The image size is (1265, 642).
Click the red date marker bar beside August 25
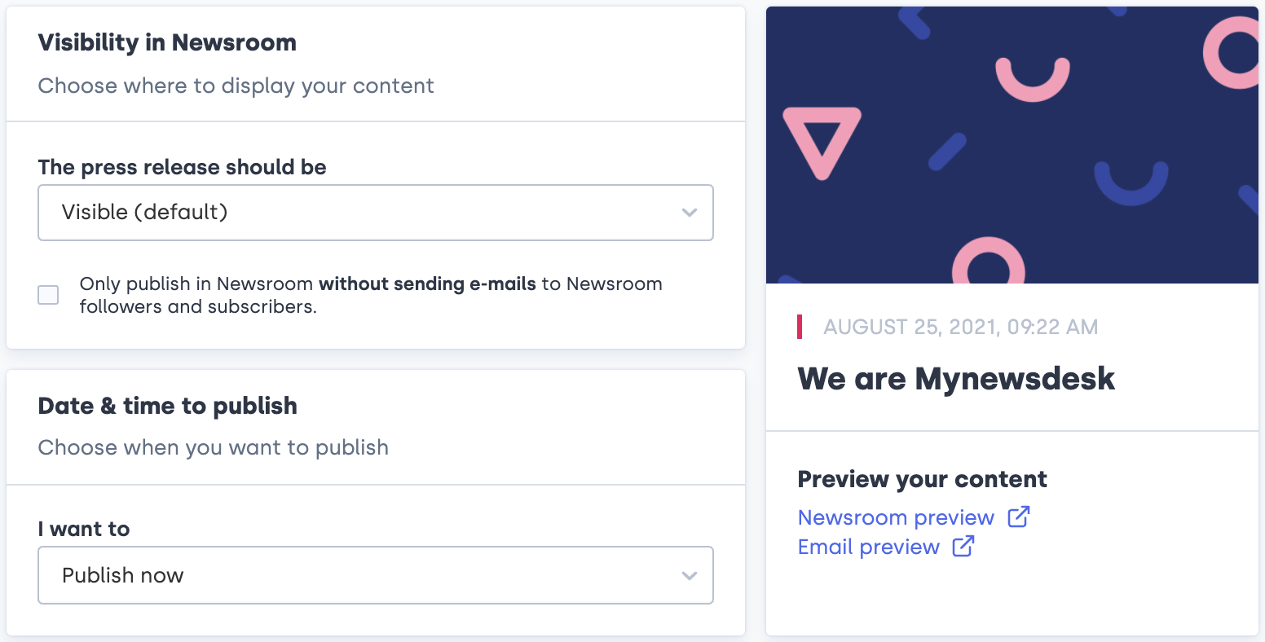click(800, 327)
